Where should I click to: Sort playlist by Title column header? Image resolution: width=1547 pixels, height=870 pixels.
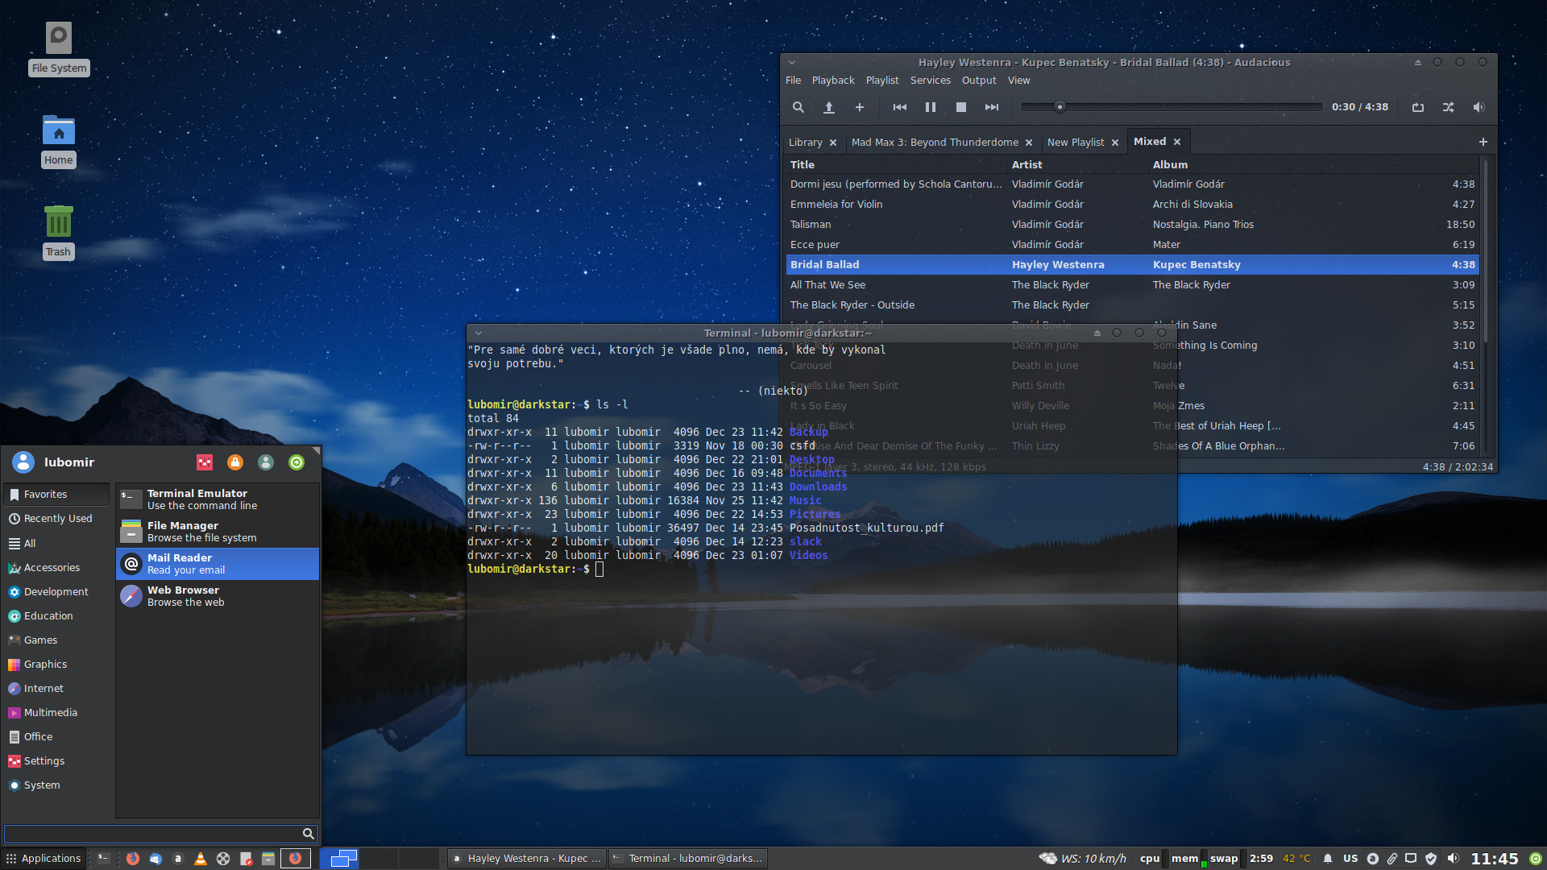896,164
